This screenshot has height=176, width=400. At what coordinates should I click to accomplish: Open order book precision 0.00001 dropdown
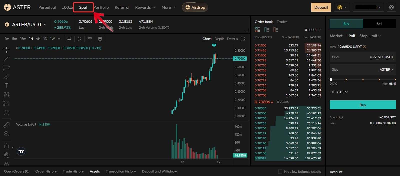point(312,30)
